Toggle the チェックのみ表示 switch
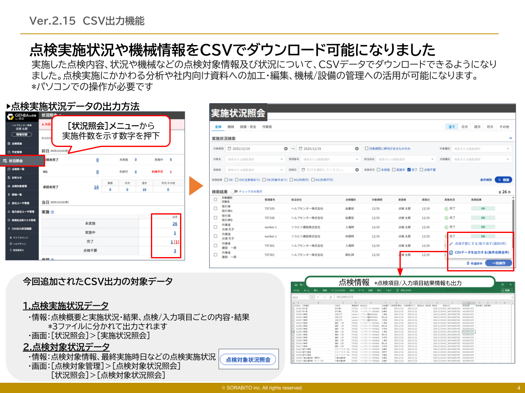 coord(234,192)
